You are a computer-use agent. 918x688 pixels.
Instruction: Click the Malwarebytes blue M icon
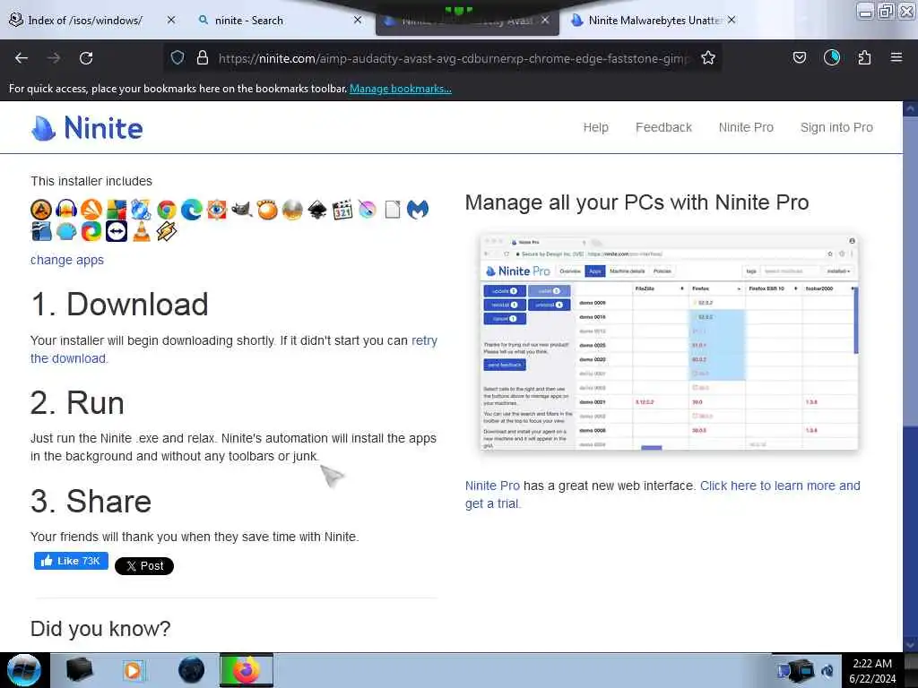pyautogui.click(x=418, y=210)
